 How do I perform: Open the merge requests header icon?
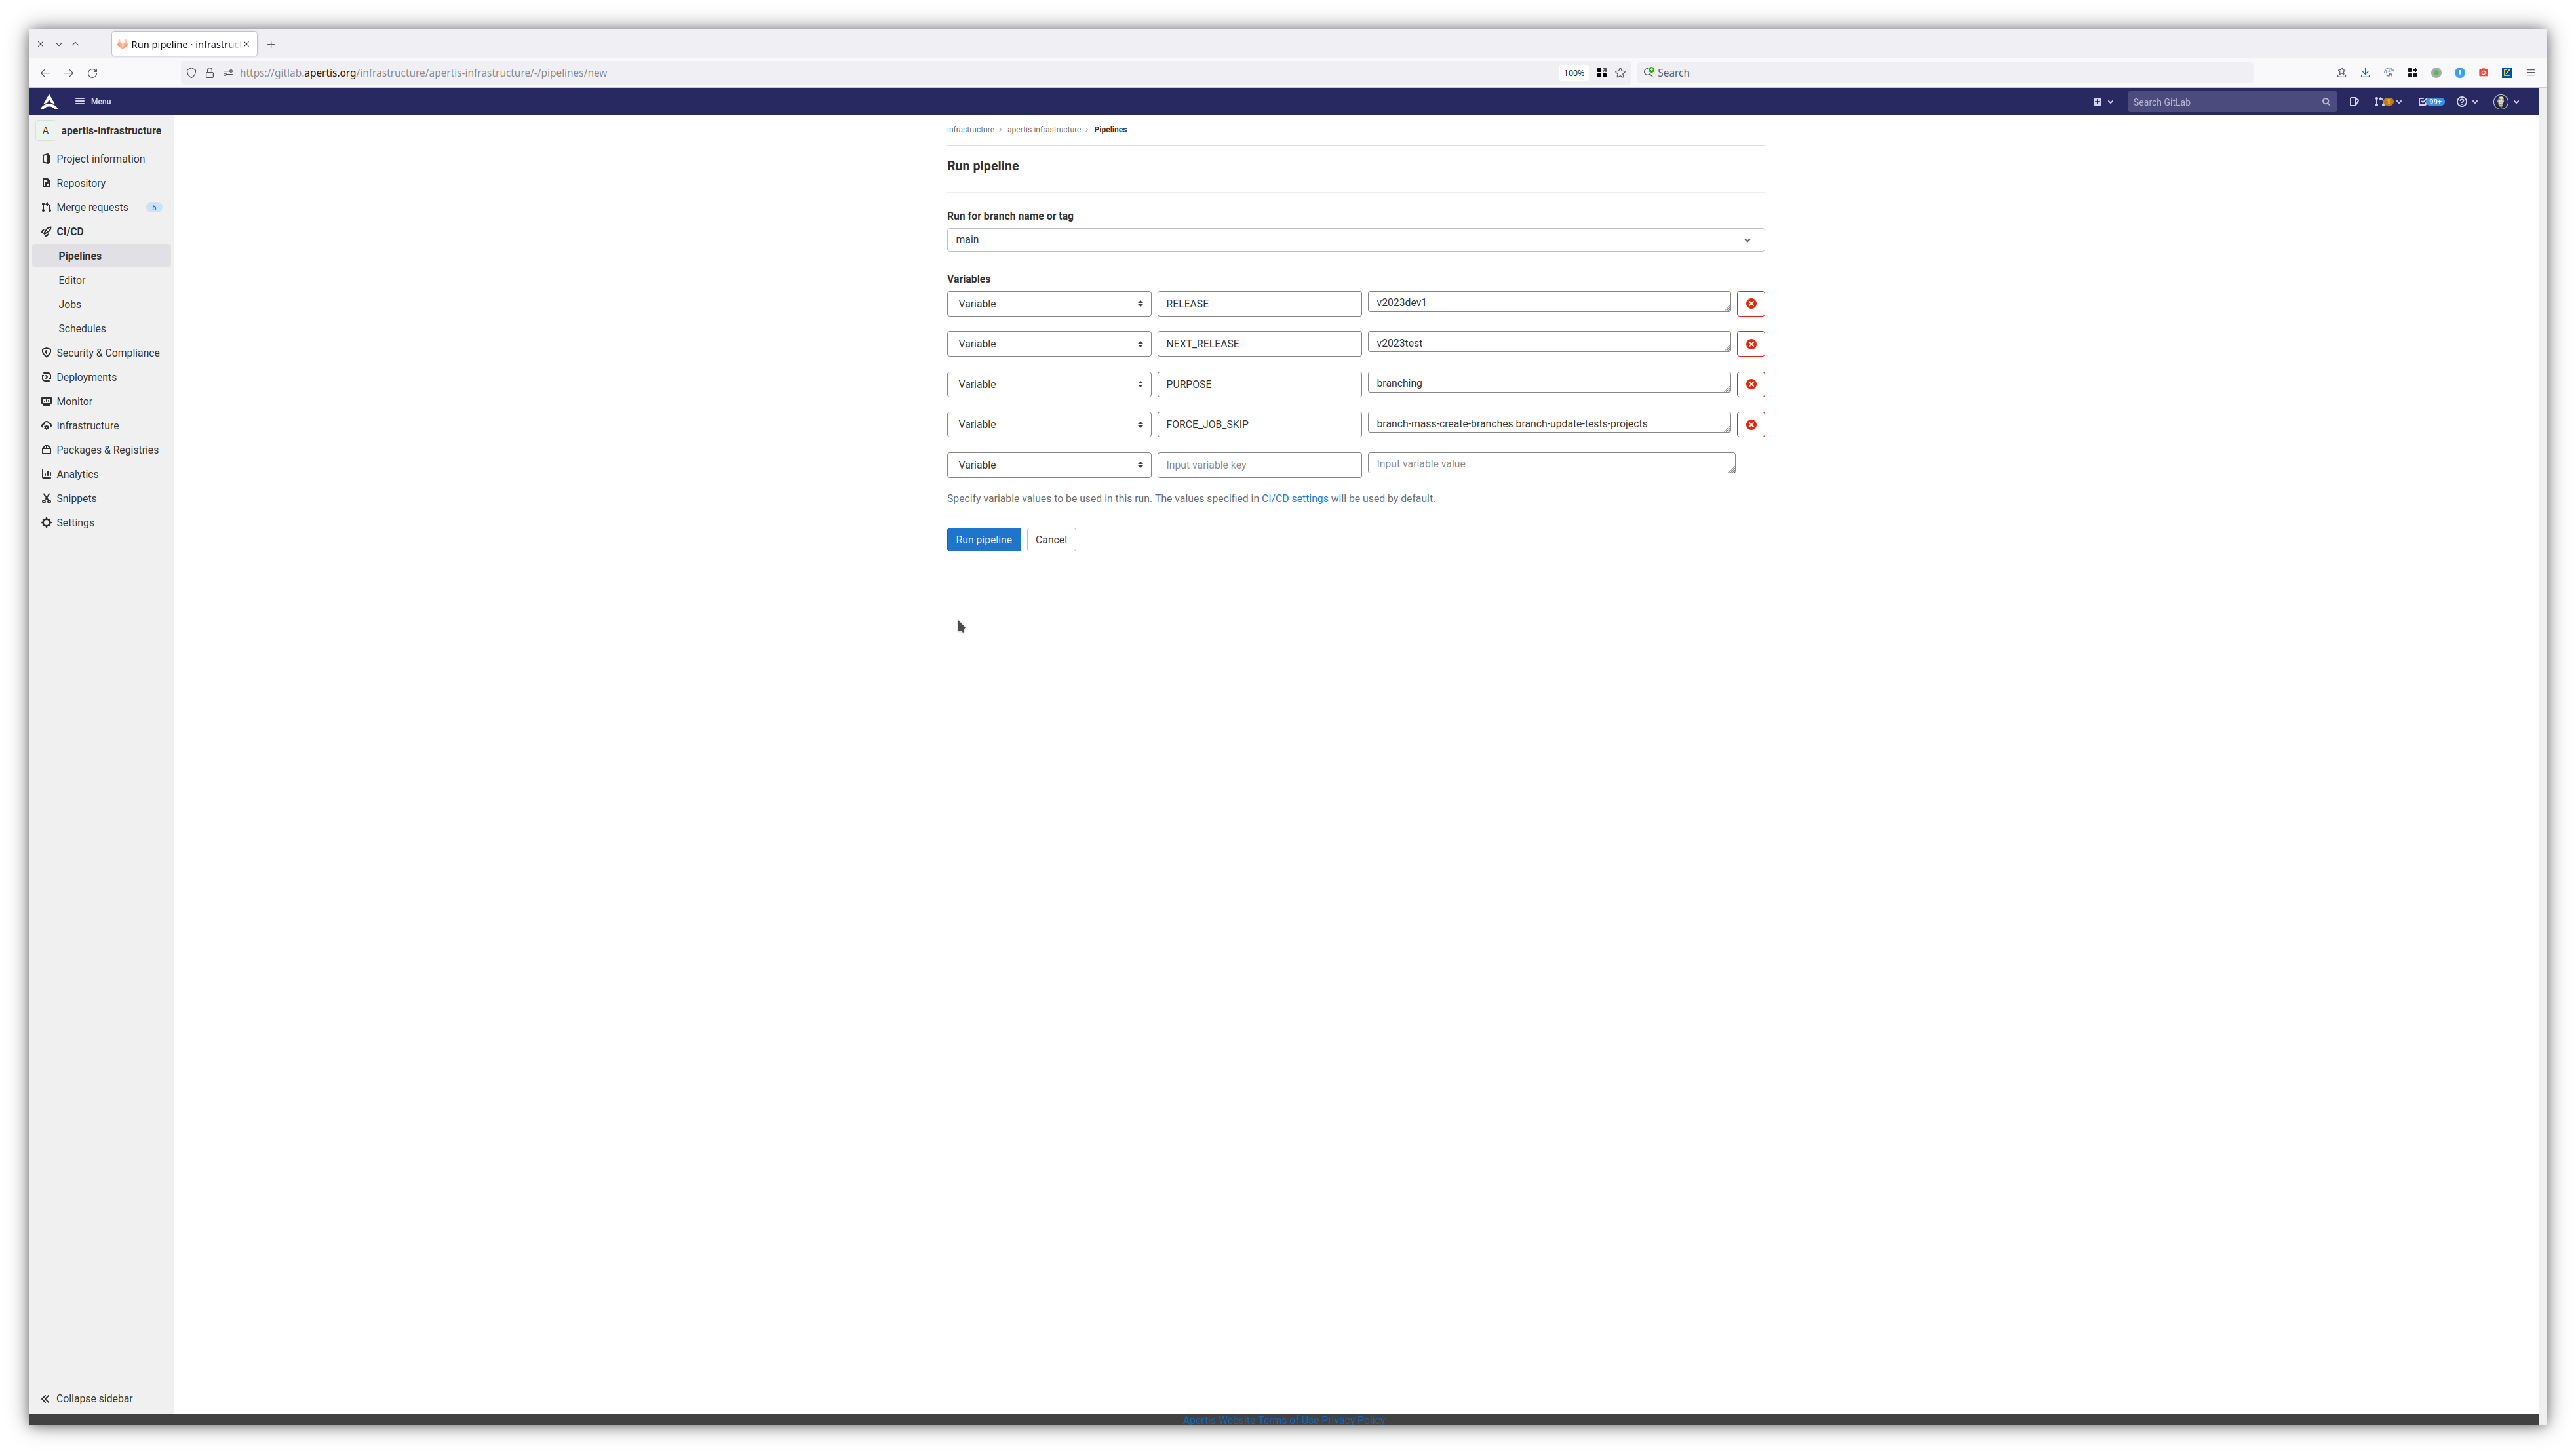pos(2387,102)
